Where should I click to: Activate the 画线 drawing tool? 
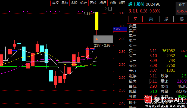93,3
